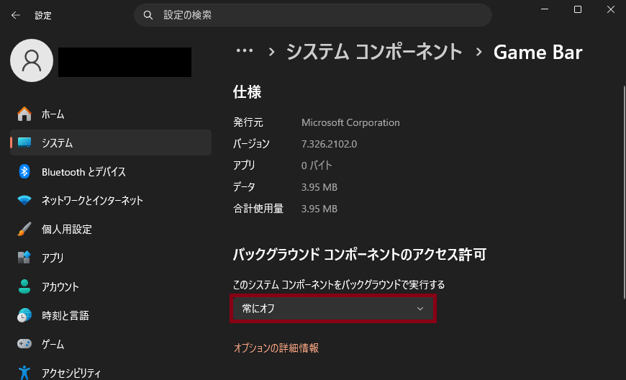Screen dimensions: 626x380
Task: Expand the breadcrumb ellipsis (…) menu
Action: point(245,51)
